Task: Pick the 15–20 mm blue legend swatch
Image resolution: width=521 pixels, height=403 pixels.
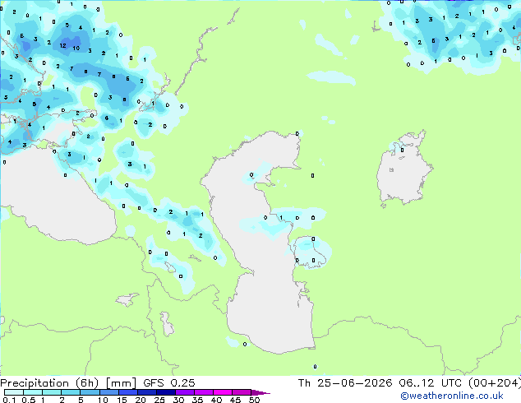Action: point(127,392)
